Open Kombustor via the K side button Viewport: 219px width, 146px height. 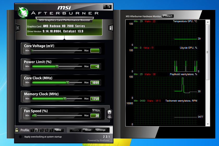18,28
